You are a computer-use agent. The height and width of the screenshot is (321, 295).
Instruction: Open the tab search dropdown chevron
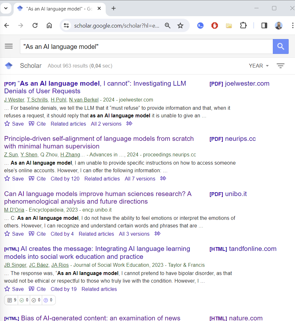(x=6, y=8)
